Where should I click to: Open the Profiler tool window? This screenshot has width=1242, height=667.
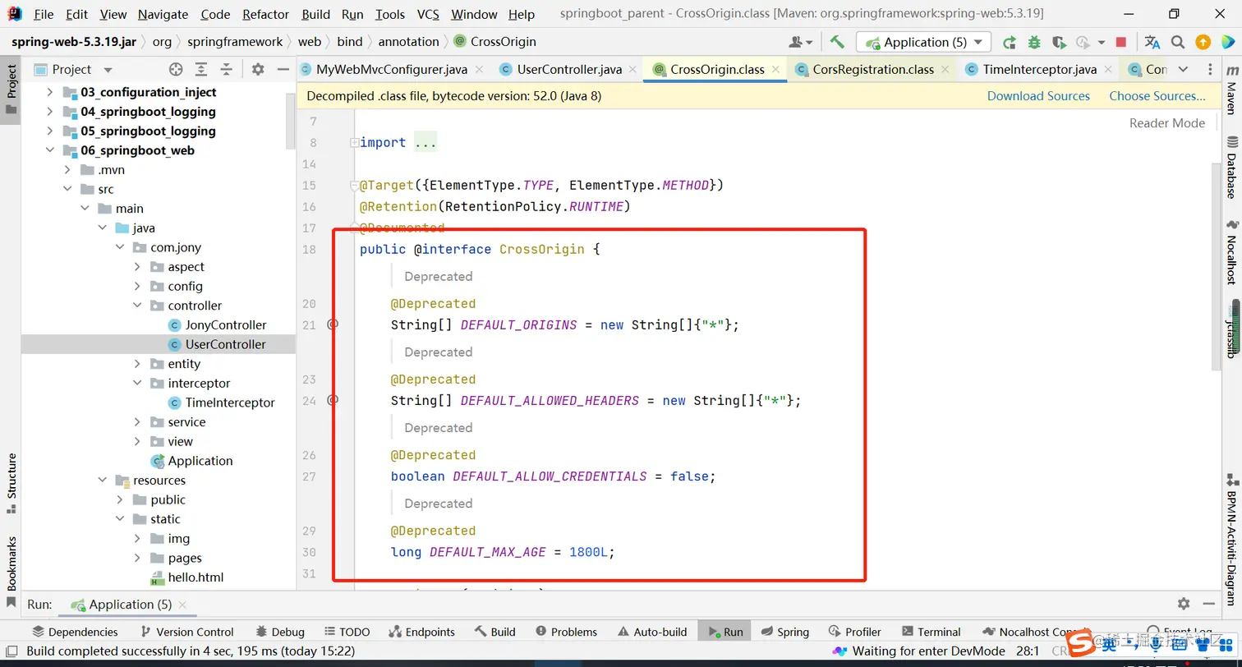[855, 632]
